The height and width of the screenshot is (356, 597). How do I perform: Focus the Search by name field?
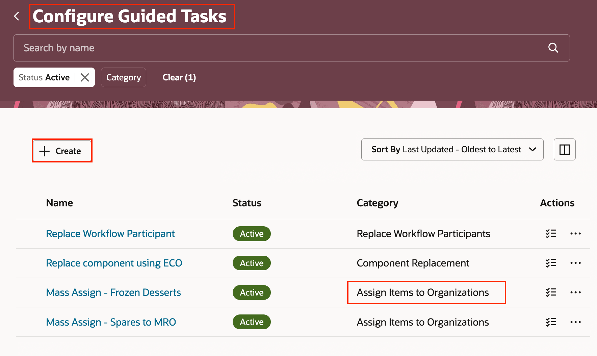(x=270, y=48)
